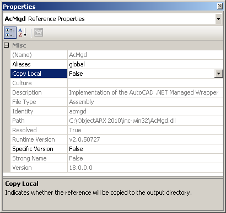The image size is (226, 213).
Task: Click the Copy Local description heading
Action: 21,184
